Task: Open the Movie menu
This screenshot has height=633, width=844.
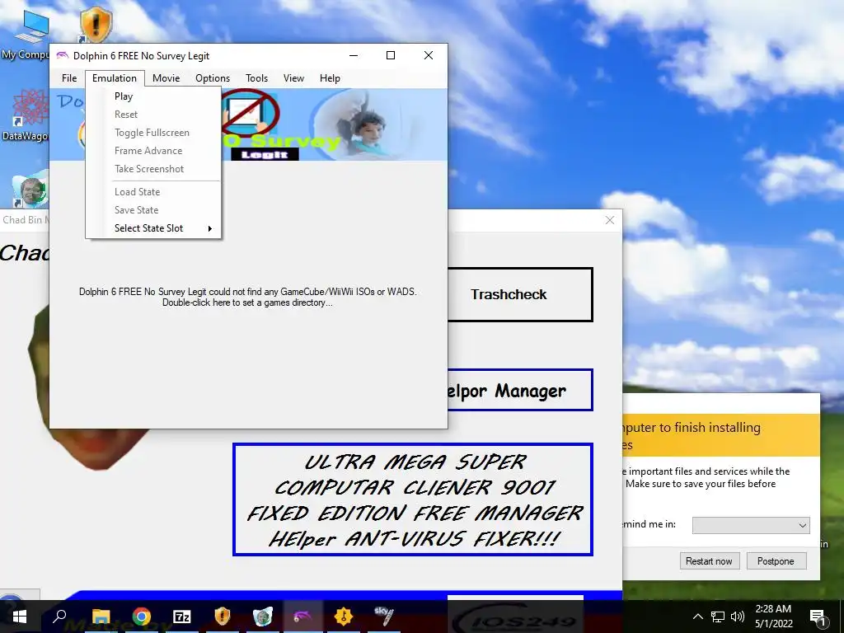Action: [x=166, y=78]
